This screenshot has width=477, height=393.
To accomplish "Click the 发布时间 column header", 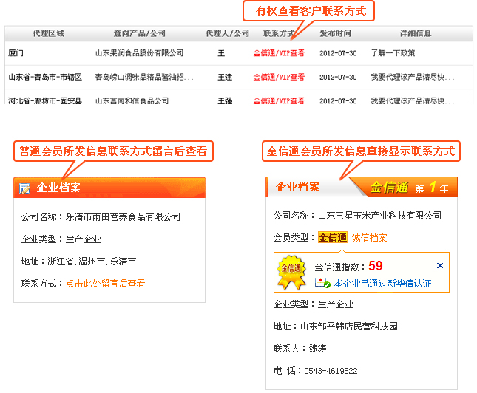I will (336, 33).
